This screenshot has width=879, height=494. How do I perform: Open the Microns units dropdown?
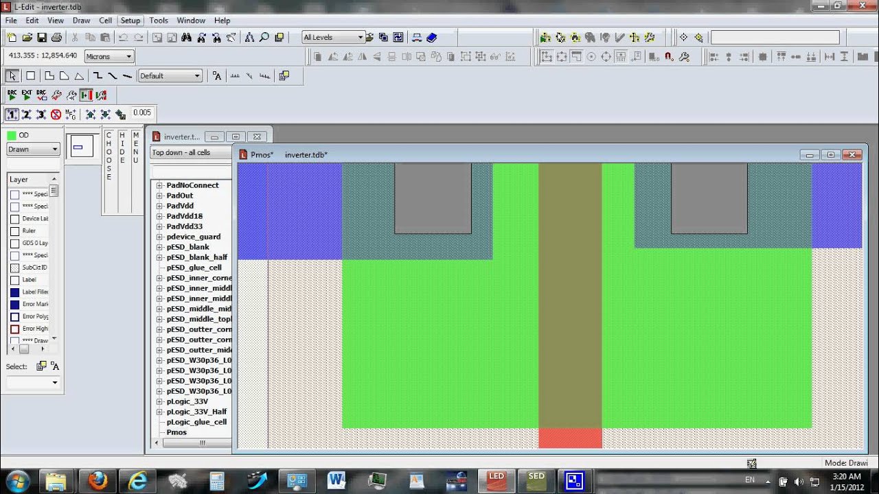point(109,56)
